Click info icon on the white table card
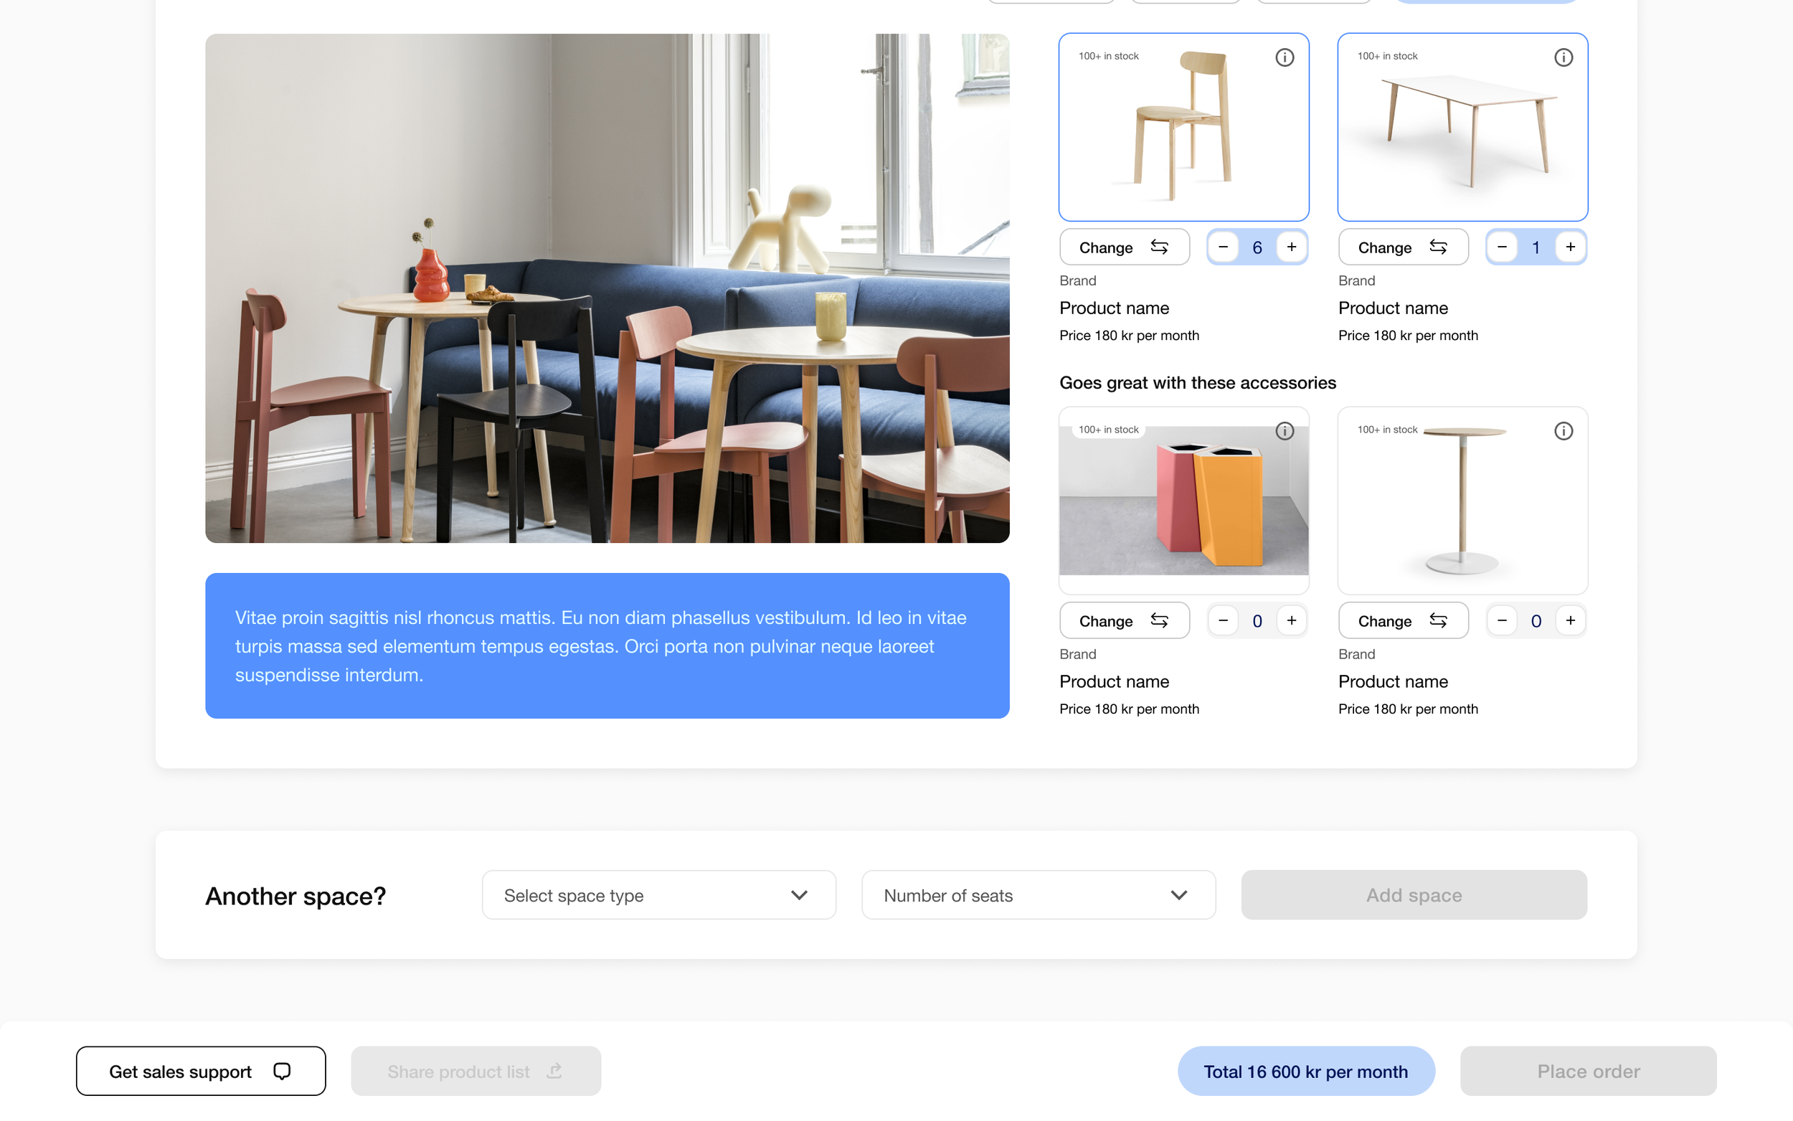1793x1121 pixels. 1563,57
